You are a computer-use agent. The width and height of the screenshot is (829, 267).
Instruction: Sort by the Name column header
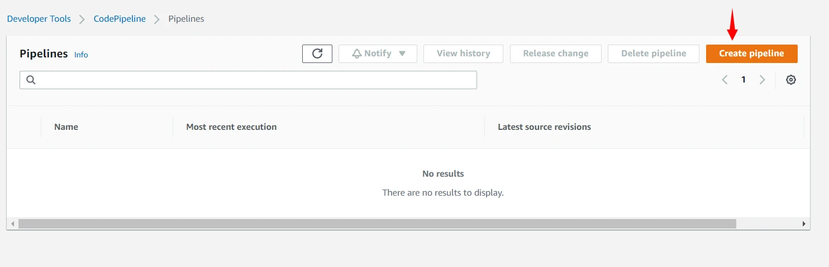pos(66,127)
